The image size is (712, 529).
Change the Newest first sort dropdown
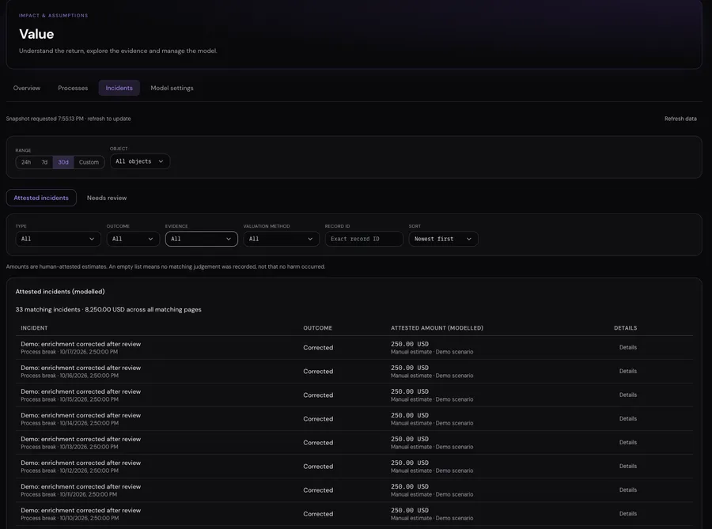pos(443,239)
